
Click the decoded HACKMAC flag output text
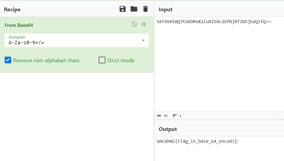[197, 141]
